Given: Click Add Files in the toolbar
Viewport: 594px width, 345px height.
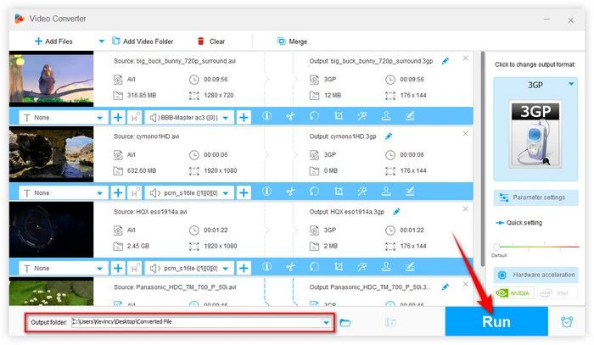Looking at the screenshot, I should [x=53, y=42].
